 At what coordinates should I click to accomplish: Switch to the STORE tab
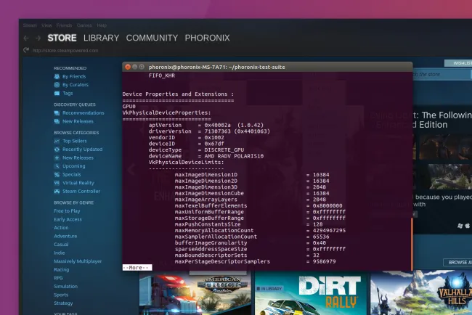[x=62, y=38]
